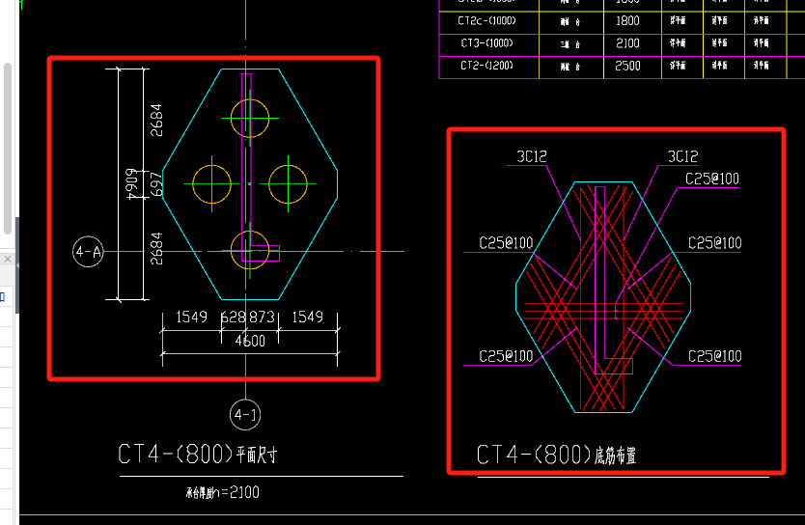The height and width of the screenshot is (525, 805).
Task: Click the 628 dimension text
Action: pyautogui.click(x=234, y=318)
